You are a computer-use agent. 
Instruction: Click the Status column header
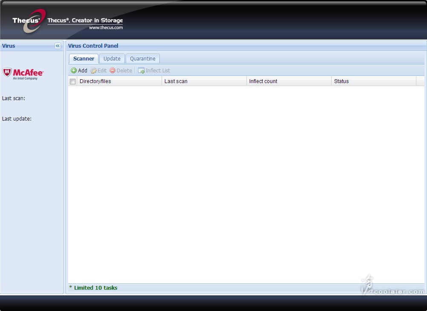(374, 81)
